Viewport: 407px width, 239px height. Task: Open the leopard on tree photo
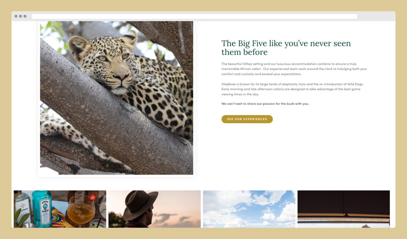pos(117,98)
